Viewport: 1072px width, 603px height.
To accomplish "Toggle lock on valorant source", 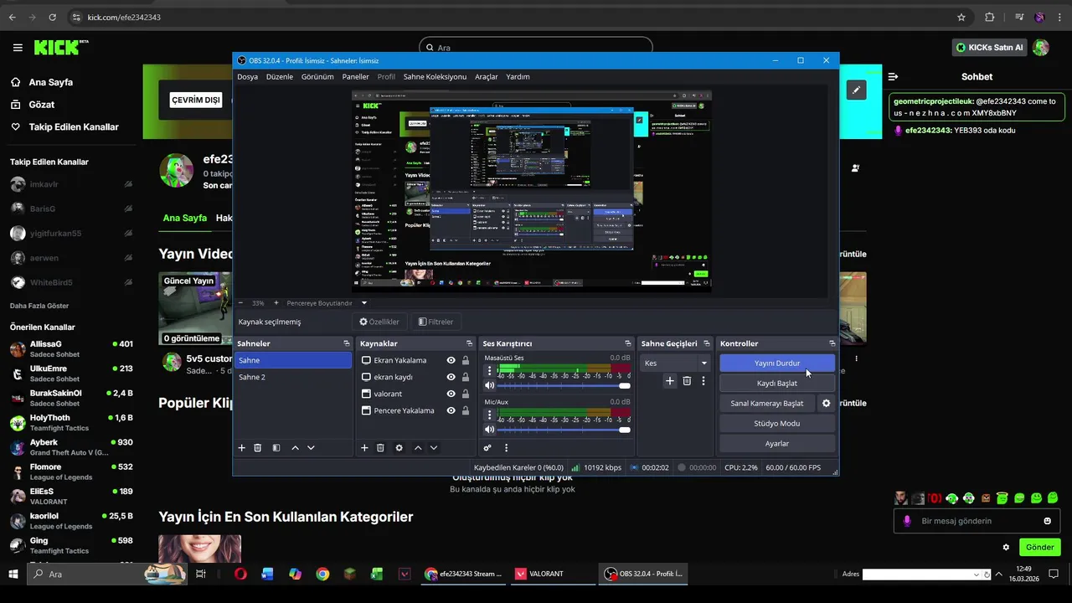I will [466, 394].
